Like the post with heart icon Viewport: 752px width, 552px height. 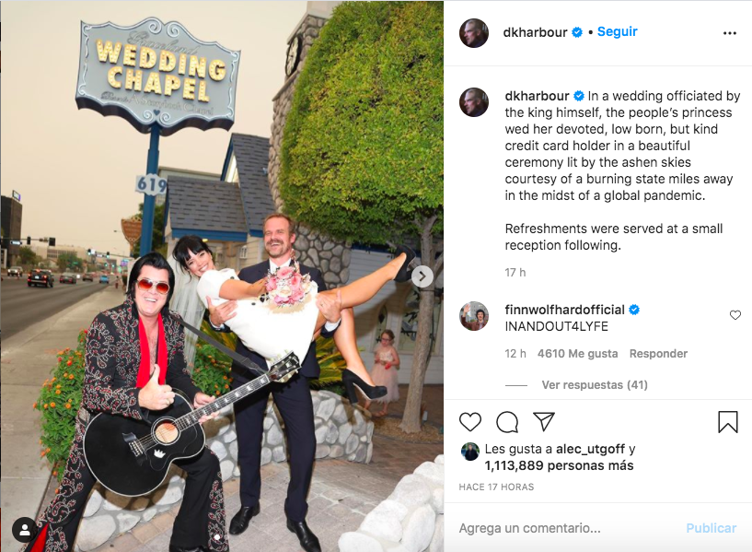point(470,422)
